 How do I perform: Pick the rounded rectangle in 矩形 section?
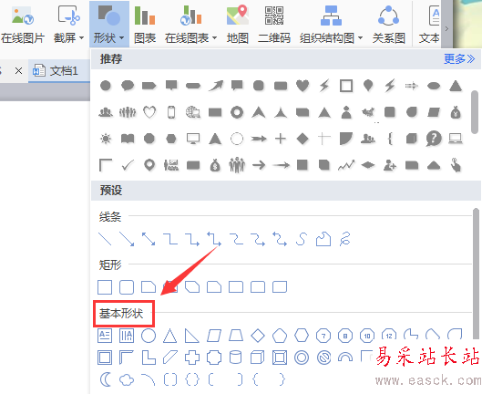(x=127, y=287)
